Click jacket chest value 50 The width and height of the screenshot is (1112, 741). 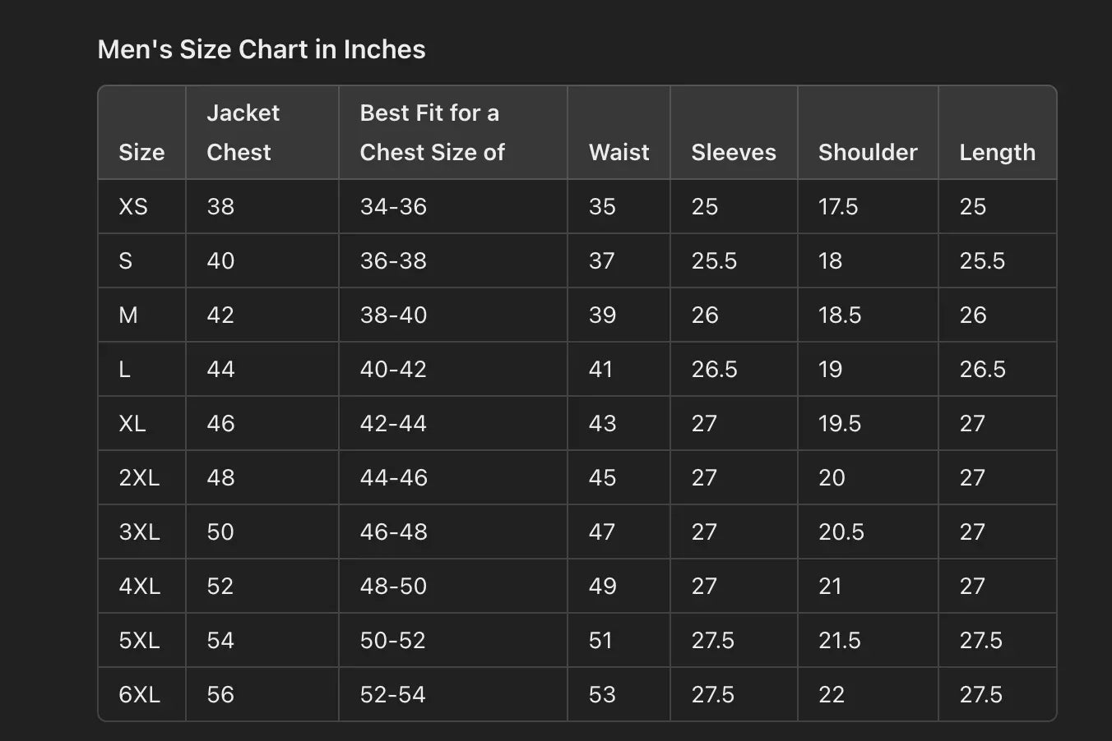(x=220, y=532)
